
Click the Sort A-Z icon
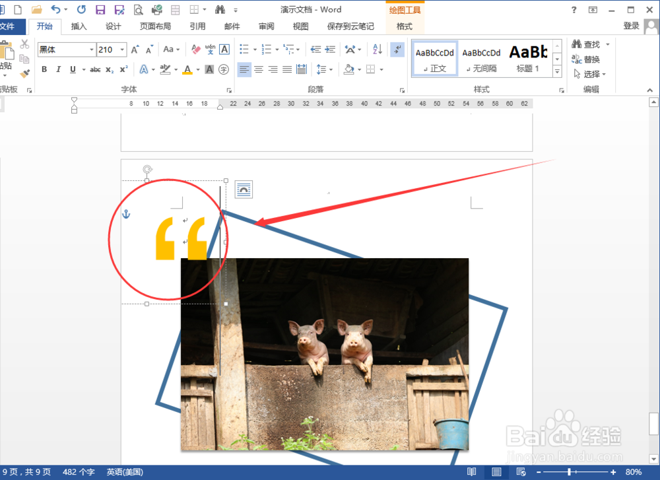click(x=378, y=50)
